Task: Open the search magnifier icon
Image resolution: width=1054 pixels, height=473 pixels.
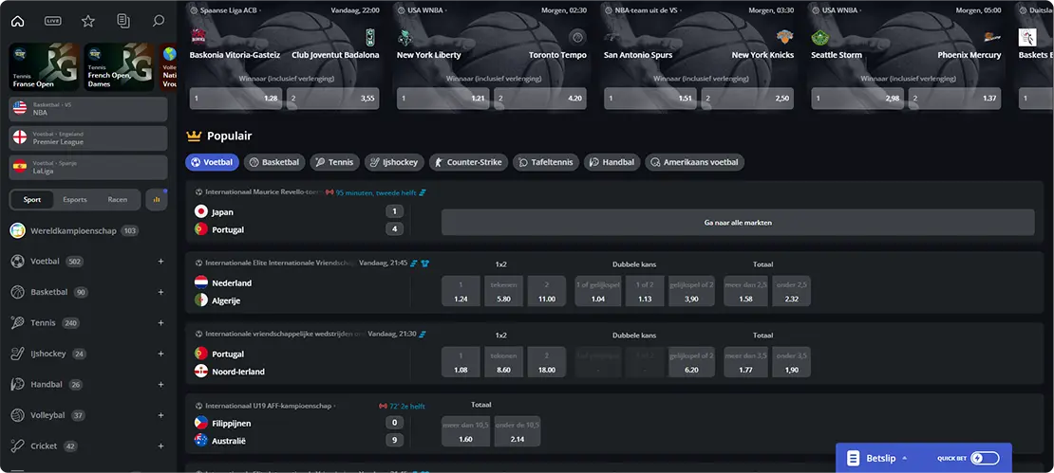Action: pyautogui.click(x=158, y=21)
